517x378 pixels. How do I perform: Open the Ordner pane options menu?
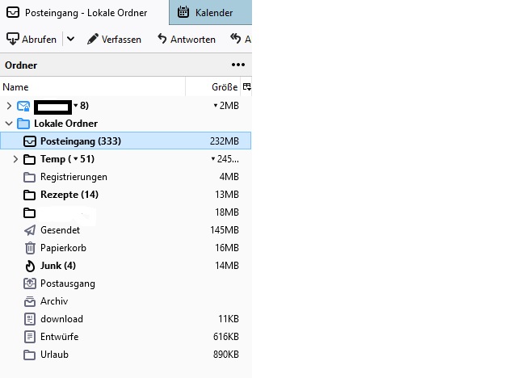click(x=237, y=65)
